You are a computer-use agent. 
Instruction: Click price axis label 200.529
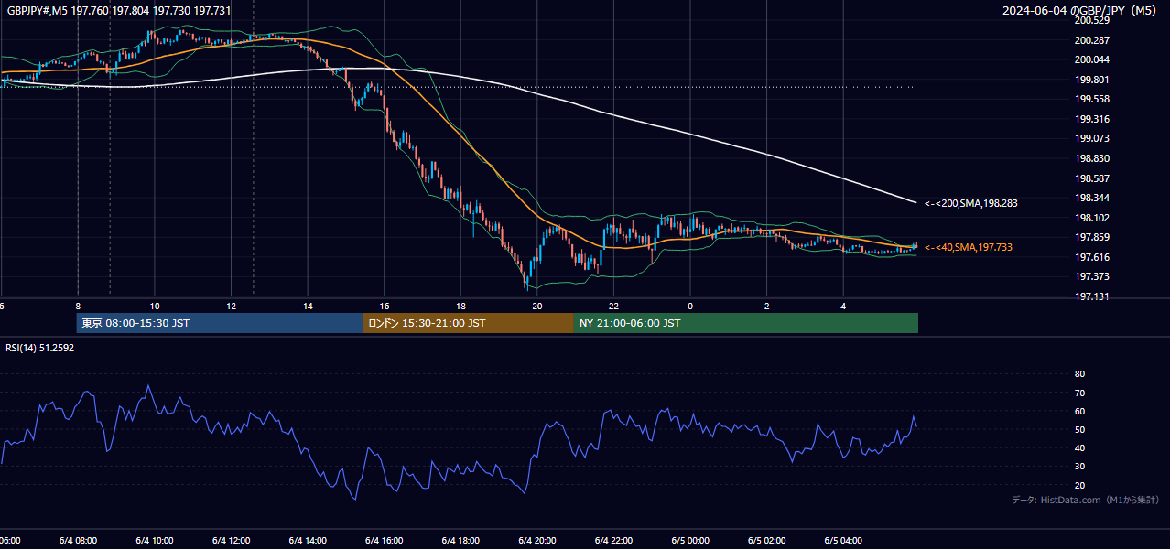click(x=1092, y=20)
